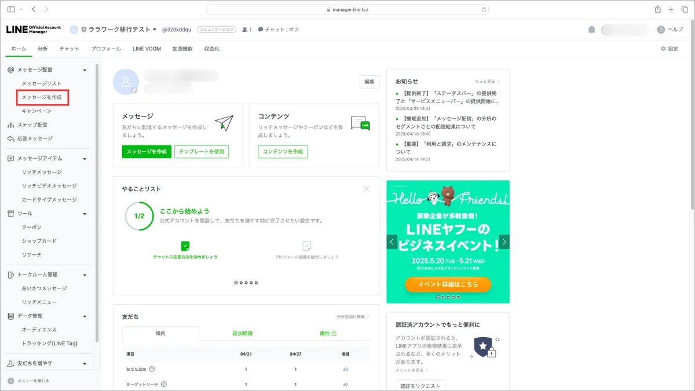Image resolution: width=695 pixels, height=391 pixels.
Task: Click banner previous arrow
Action: (x=392, y=242)
